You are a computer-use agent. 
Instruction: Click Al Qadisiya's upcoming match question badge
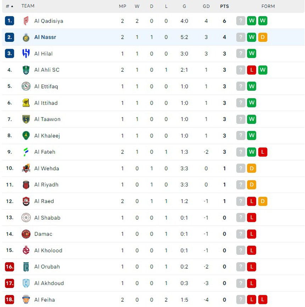click(241, 21)
